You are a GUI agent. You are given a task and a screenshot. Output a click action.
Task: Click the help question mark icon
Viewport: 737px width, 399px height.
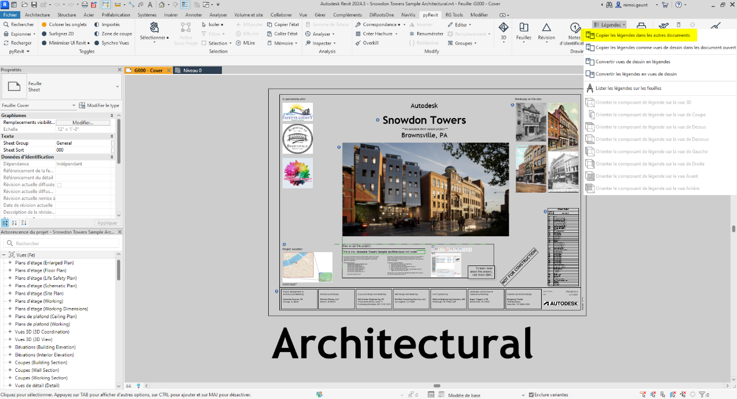678,5
